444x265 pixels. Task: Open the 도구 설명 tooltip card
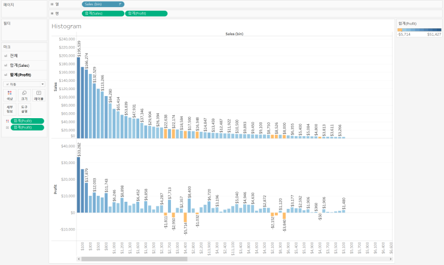[x=25, y=109]
